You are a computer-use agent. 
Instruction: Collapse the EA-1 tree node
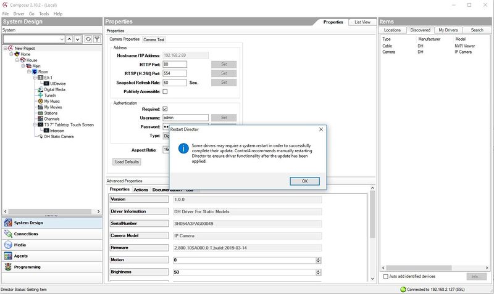[35, 77]
